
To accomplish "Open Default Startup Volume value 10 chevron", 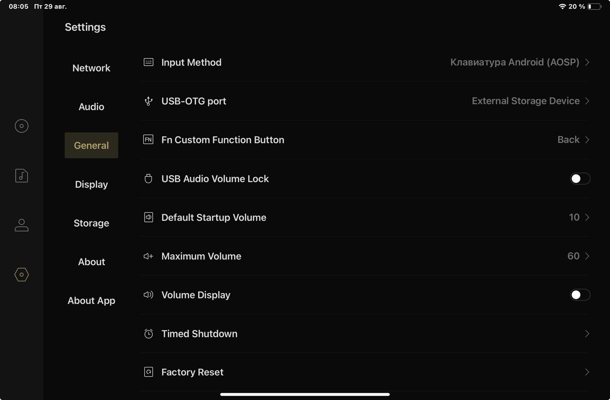I will (x=587, y=217).
